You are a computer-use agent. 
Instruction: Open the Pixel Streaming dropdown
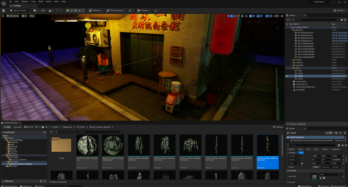(x=116, y=11)
